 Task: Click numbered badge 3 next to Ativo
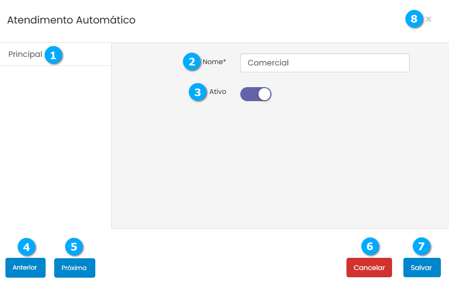[197, 92]
